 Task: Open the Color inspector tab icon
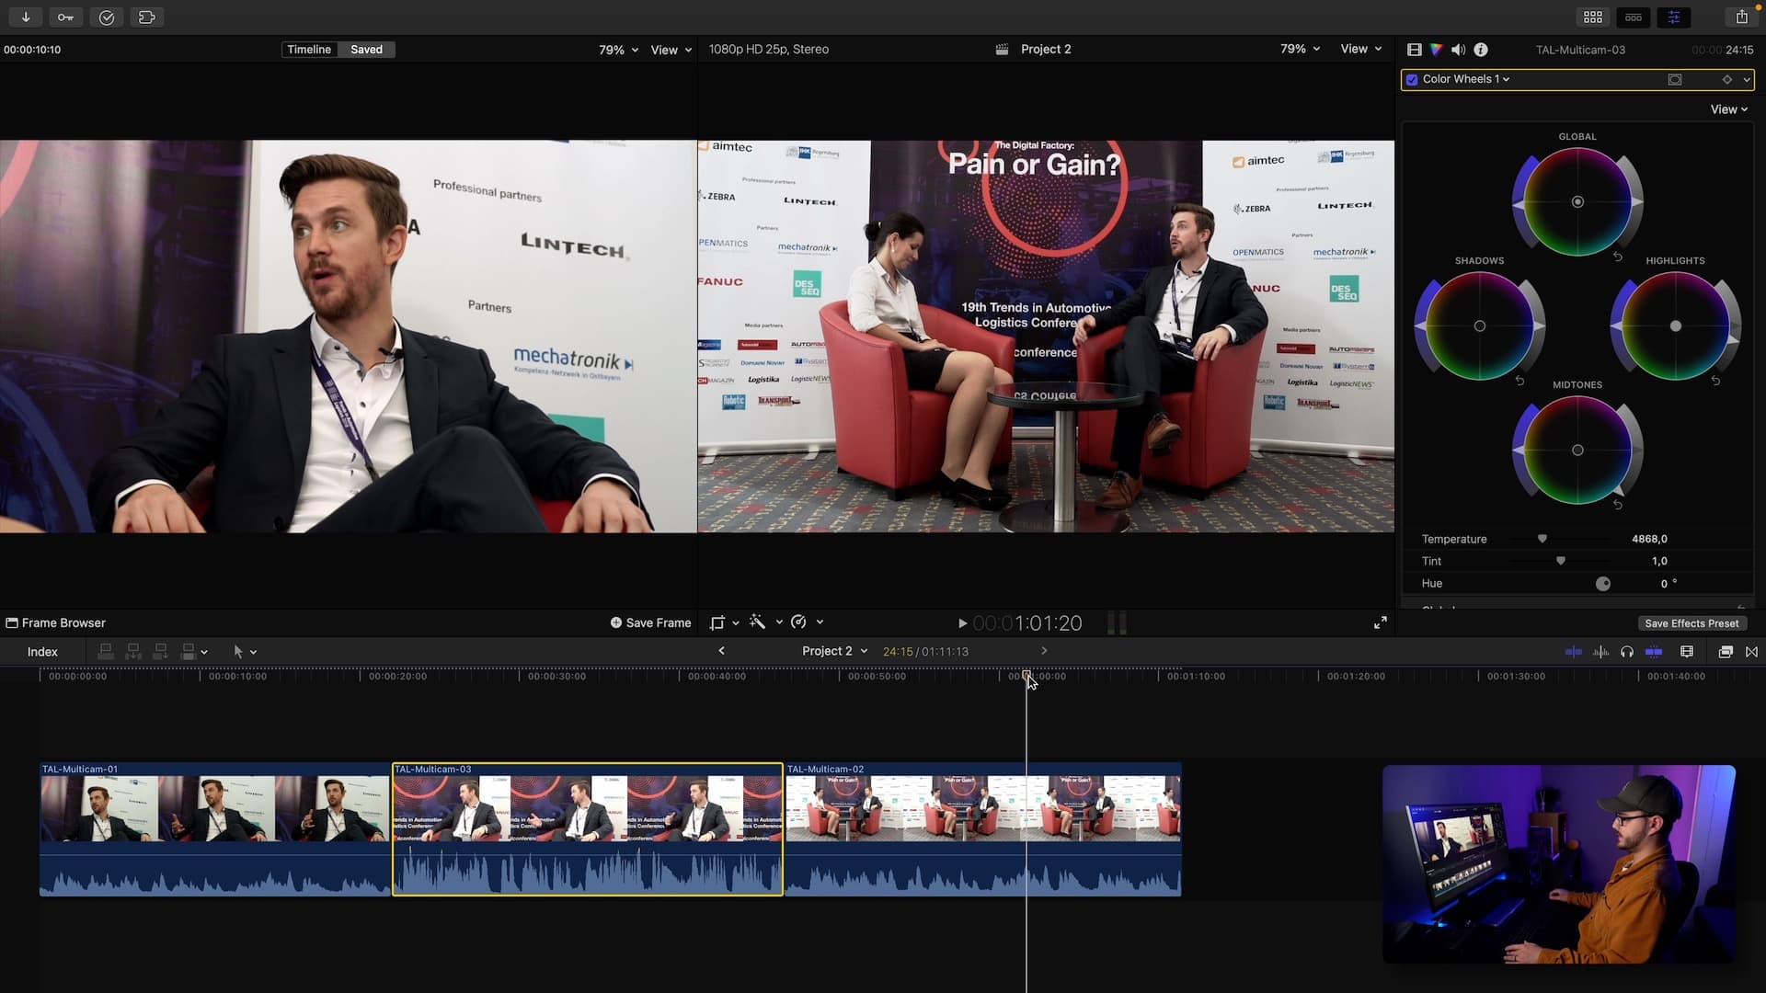click(x=1436, y=50)
